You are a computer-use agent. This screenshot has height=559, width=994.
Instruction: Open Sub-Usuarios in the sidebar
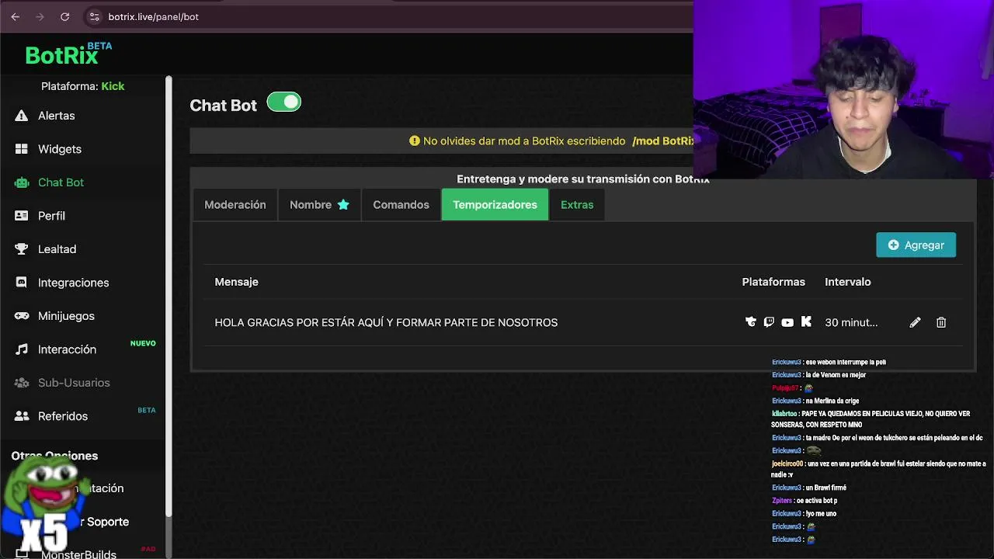pyautogui.click(x=74, y=383)
